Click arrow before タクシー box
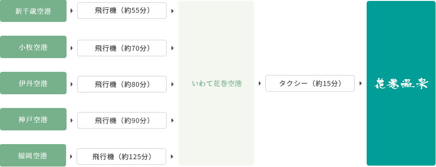This screenshot has width=436, height=167. click(260, 83)
